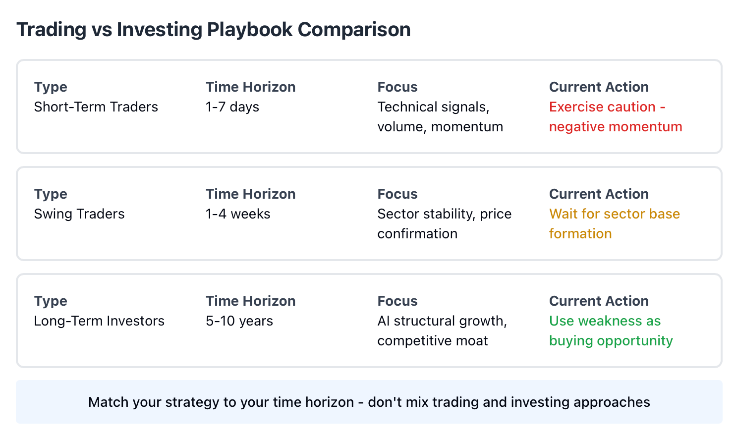
Task: Click Focus header in the Swing Traders card
Action: point(397,194)
